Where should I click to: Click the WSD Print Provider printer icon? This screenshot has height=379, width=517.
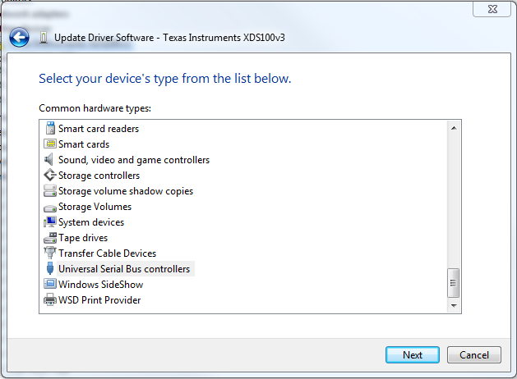click(50, 299)
